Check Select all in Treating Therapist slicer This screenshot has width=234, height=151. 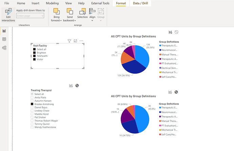(32, 94)
